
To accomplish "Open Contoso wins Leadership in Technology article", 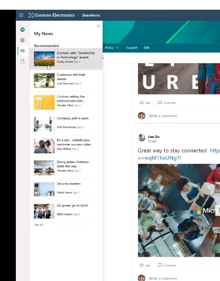I will coord(76,55).
